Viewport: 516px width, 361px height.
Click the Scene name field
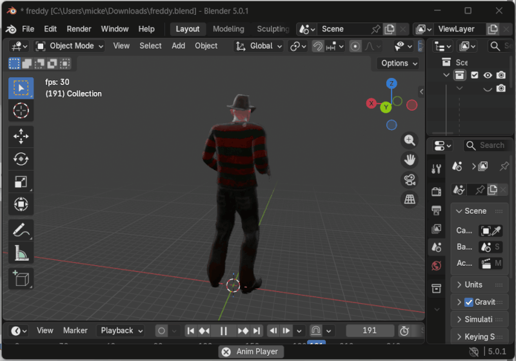344,29
